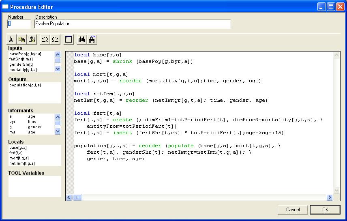Minimize the Procedure Editor window
Screen dimensions: 347x221
[x=321, y=7]
